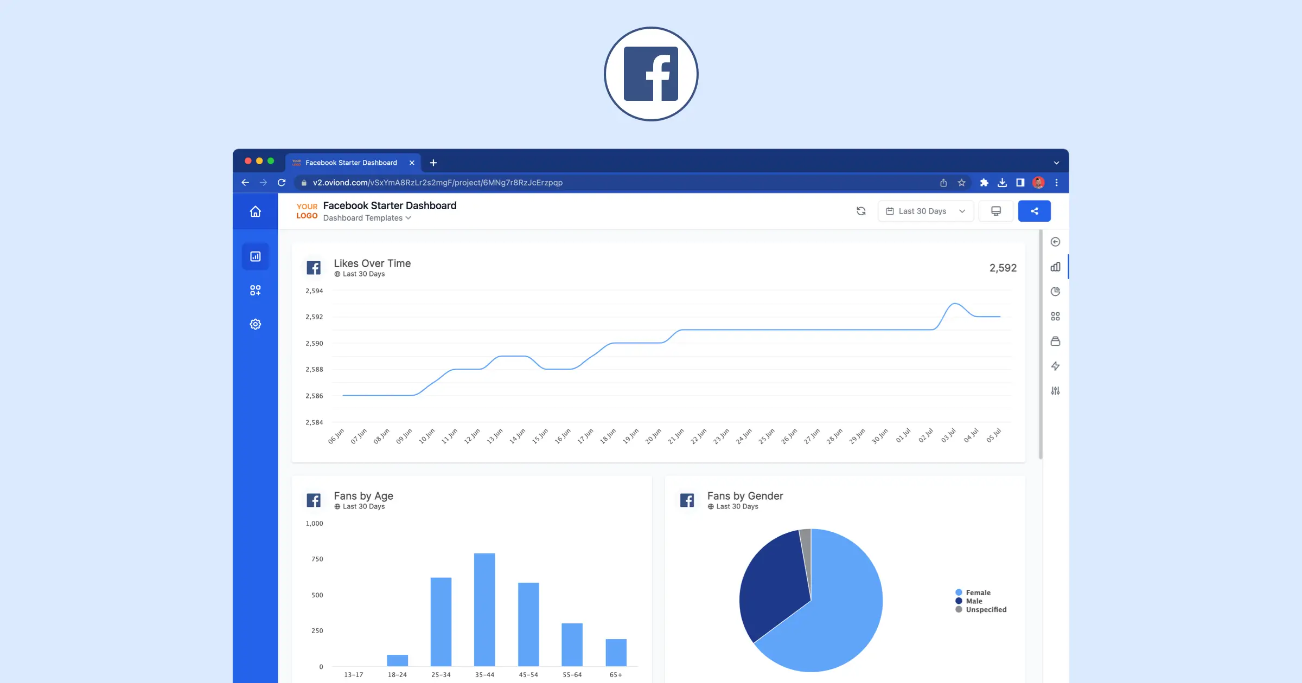Click the Facebook icon on Fans by Gender widget
The width and height of the screenshot is (1302, 683).
coord(687,500)
